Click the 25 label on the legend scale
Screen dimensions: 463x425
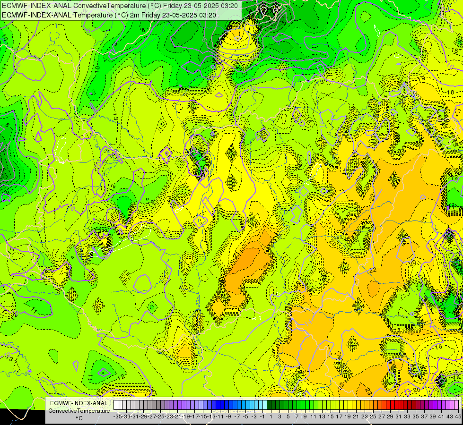pyautogui.click(x=373, y=417)
